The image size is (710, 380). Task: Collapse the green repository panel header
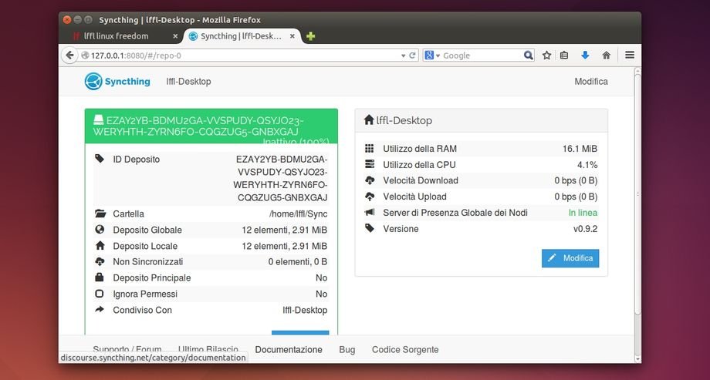click(211, 126)
